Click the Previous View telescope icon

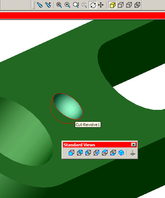click(x=40, y=5)
